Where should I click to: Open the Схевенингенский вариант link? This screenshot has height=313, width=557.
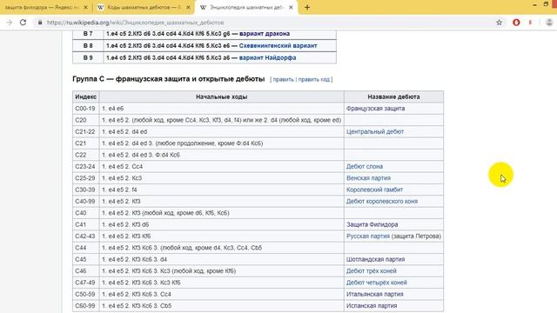pyautogui.click(x=278, y=46)
